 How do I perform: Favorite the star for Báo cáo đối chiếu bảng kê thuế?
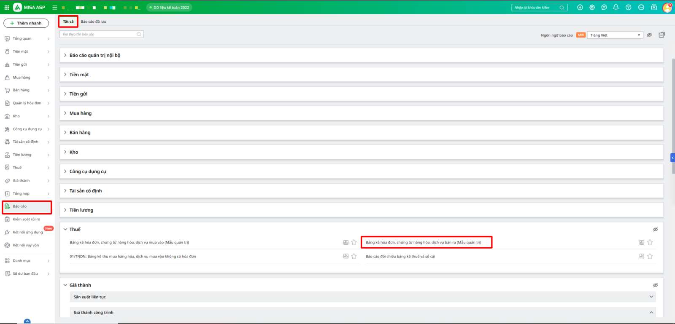point(650,256)
